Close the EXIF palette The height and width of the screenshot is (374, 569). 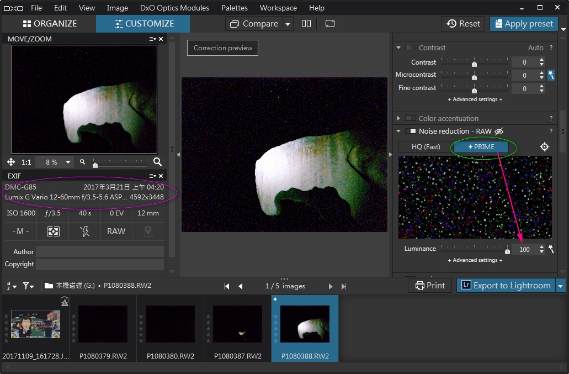[161, 176]
